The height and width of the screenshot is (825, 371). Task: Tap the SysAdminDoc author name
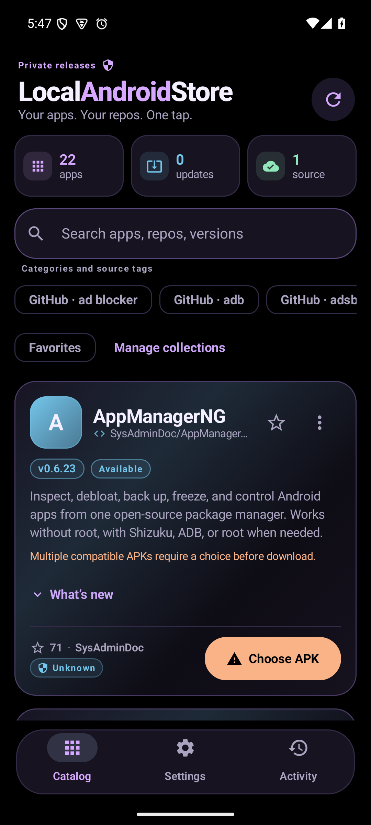109,648
